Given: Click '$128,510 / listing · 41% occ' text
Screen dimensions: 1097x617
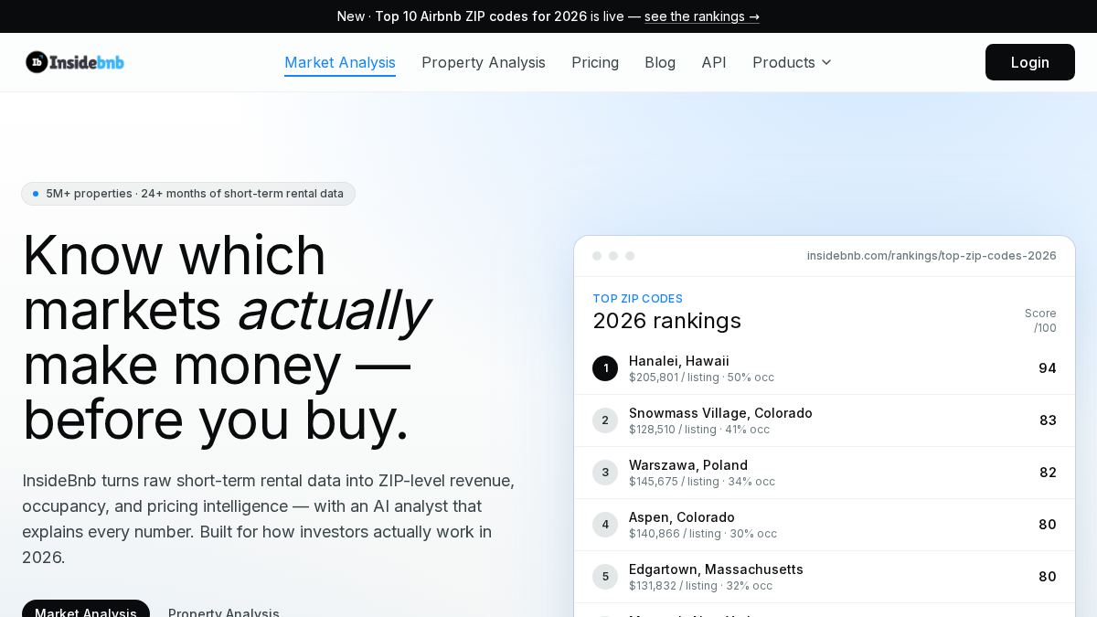Looking at the screenshot, I should 699,430.
